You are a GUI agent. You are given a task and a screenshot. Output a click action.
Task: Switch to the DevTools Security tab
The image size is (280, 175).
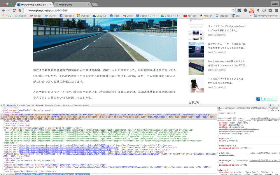(x=78, y=105)
